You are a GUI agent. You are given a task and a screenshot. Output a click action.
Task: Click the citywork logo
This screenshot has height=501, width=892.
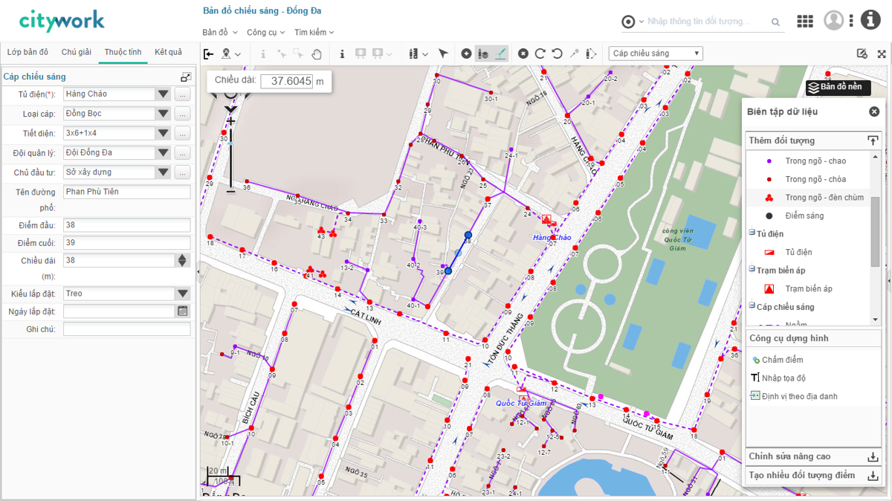62,20
